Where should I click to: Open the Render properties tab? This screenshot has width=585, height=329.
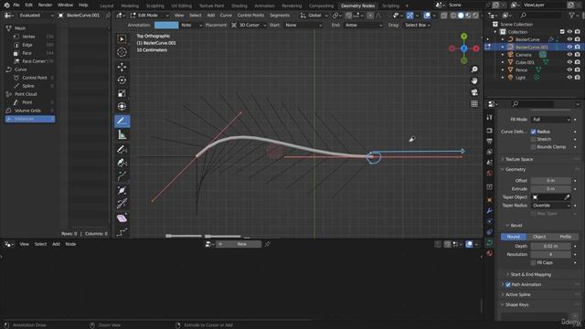[x=490, y=131]
